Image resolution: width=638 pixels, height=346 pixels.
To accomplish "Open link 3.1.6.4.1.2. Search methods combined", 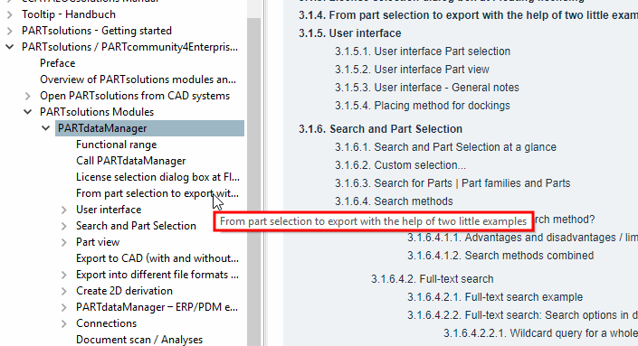I will pos(500,256).
